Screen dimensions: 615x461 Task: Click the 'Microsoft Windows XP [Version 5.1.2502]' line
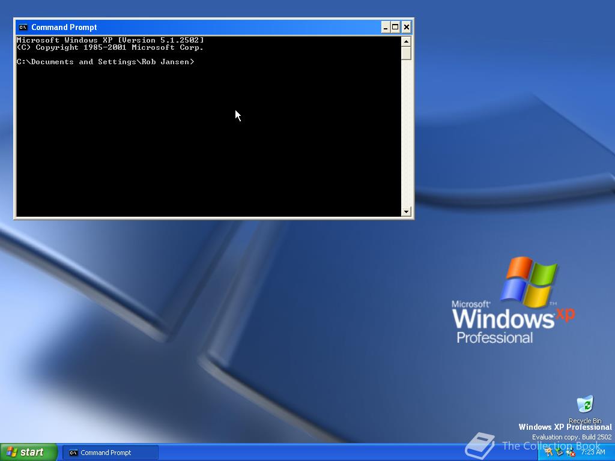coord(111,40)
